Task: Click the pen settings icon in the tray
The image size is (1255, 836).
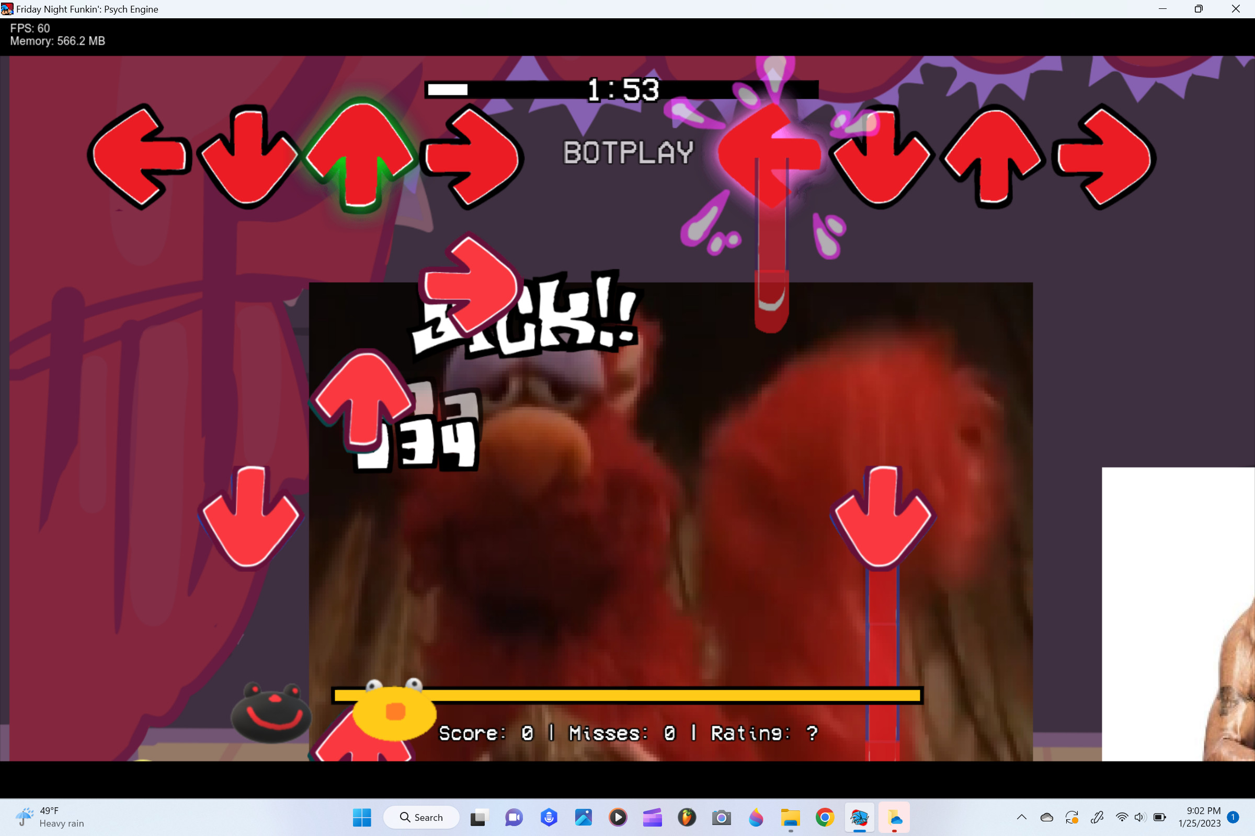Action: [x=1097, y=817]
